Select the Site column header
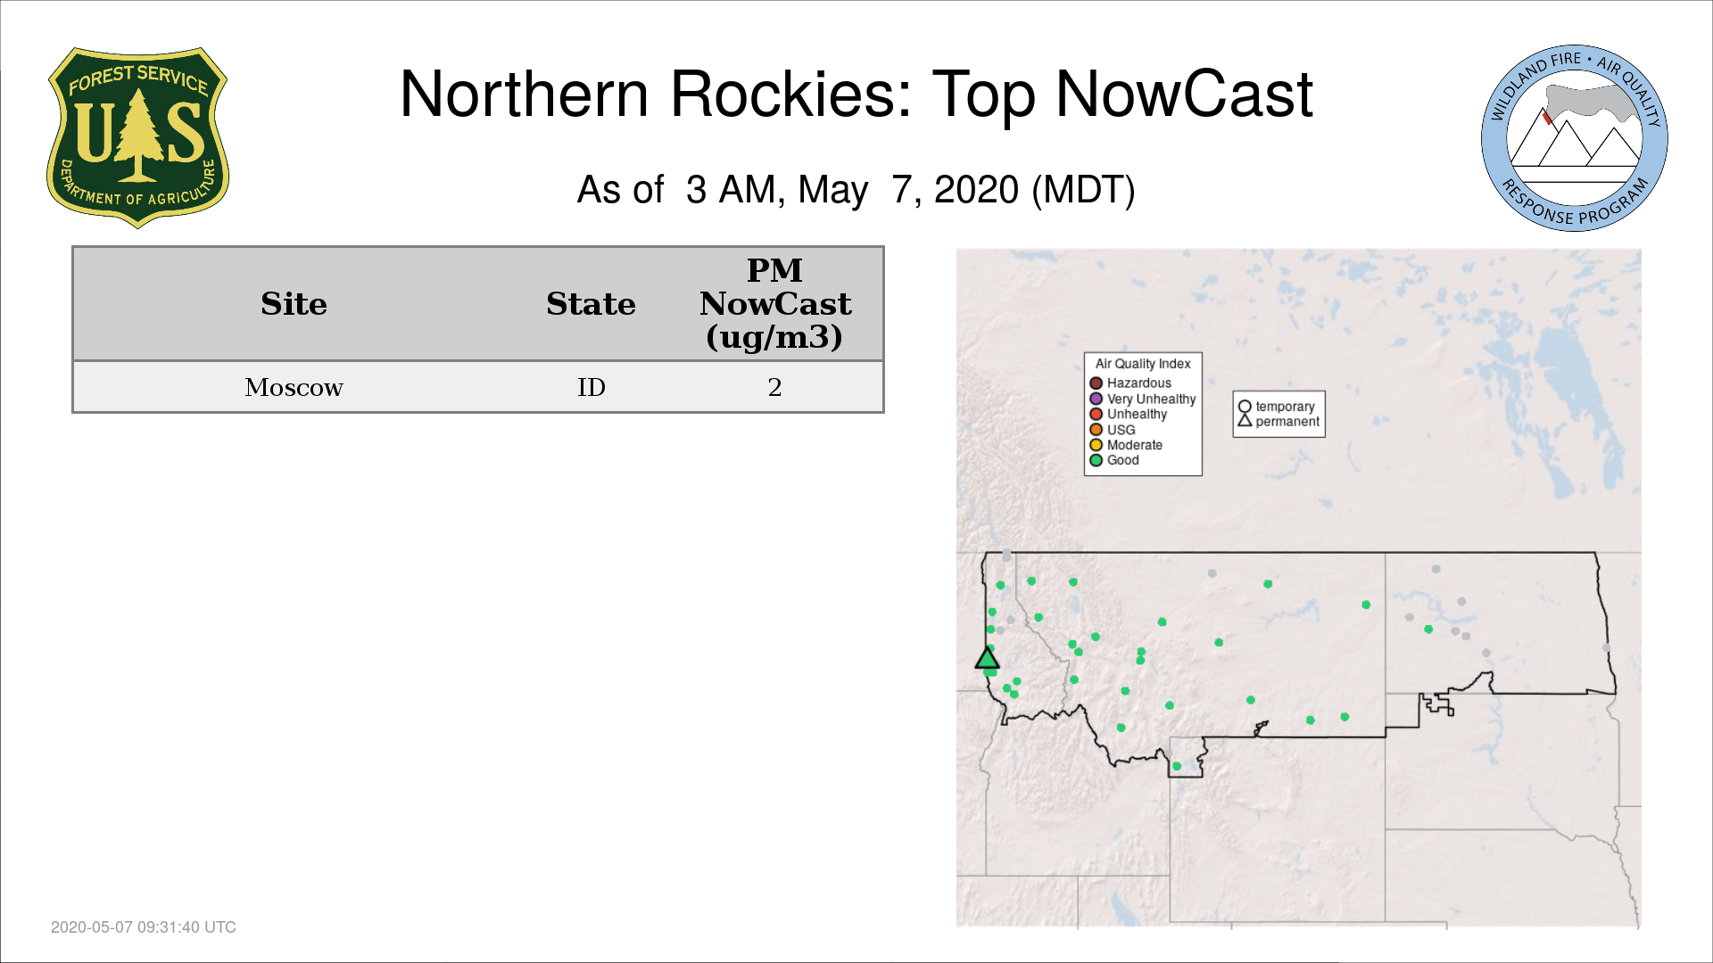Screen dimensions: 1713x963 [294, 304]
